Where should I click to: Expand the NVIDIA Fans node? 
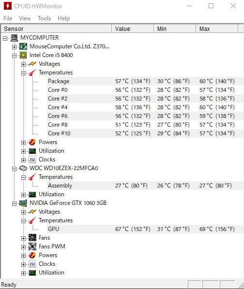tap(23, 238)
